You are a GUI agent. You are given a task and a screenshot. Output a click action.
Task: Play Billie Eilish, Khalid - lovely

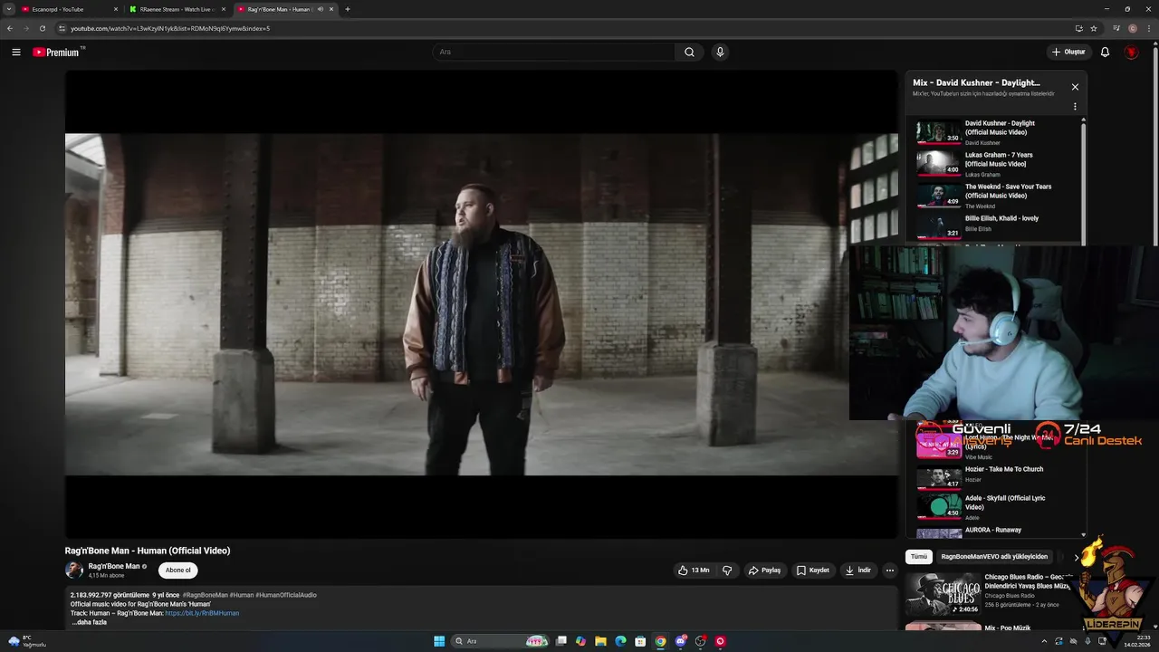pos(995,225)
